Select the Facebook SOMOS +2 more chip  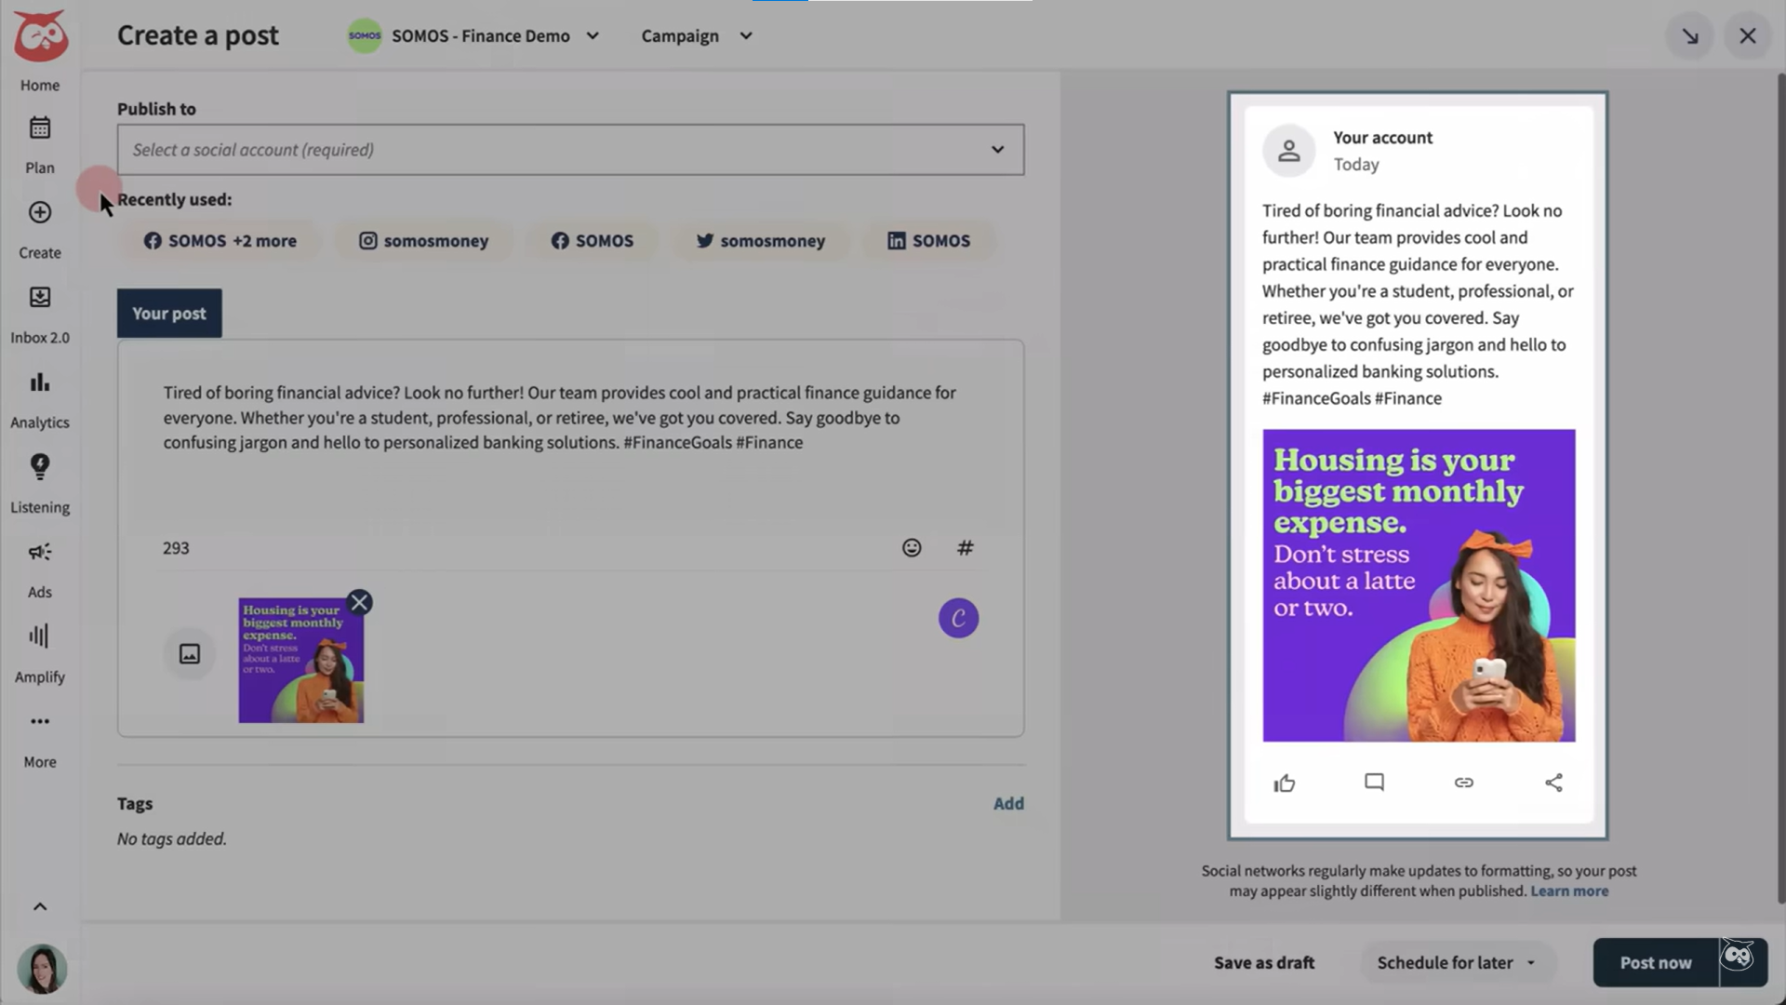coord(220,241)
